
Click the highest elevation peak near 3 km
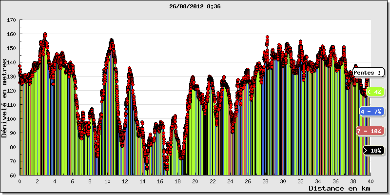point(45,35)
